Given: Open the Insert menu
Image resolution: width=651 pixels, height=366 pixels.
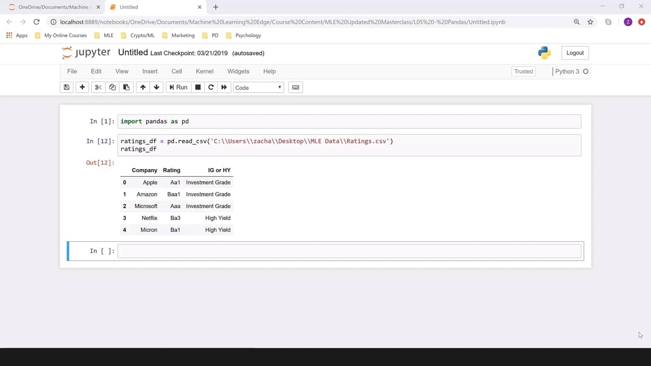Looking at the screenshot, I should click(x=150, y=71).
